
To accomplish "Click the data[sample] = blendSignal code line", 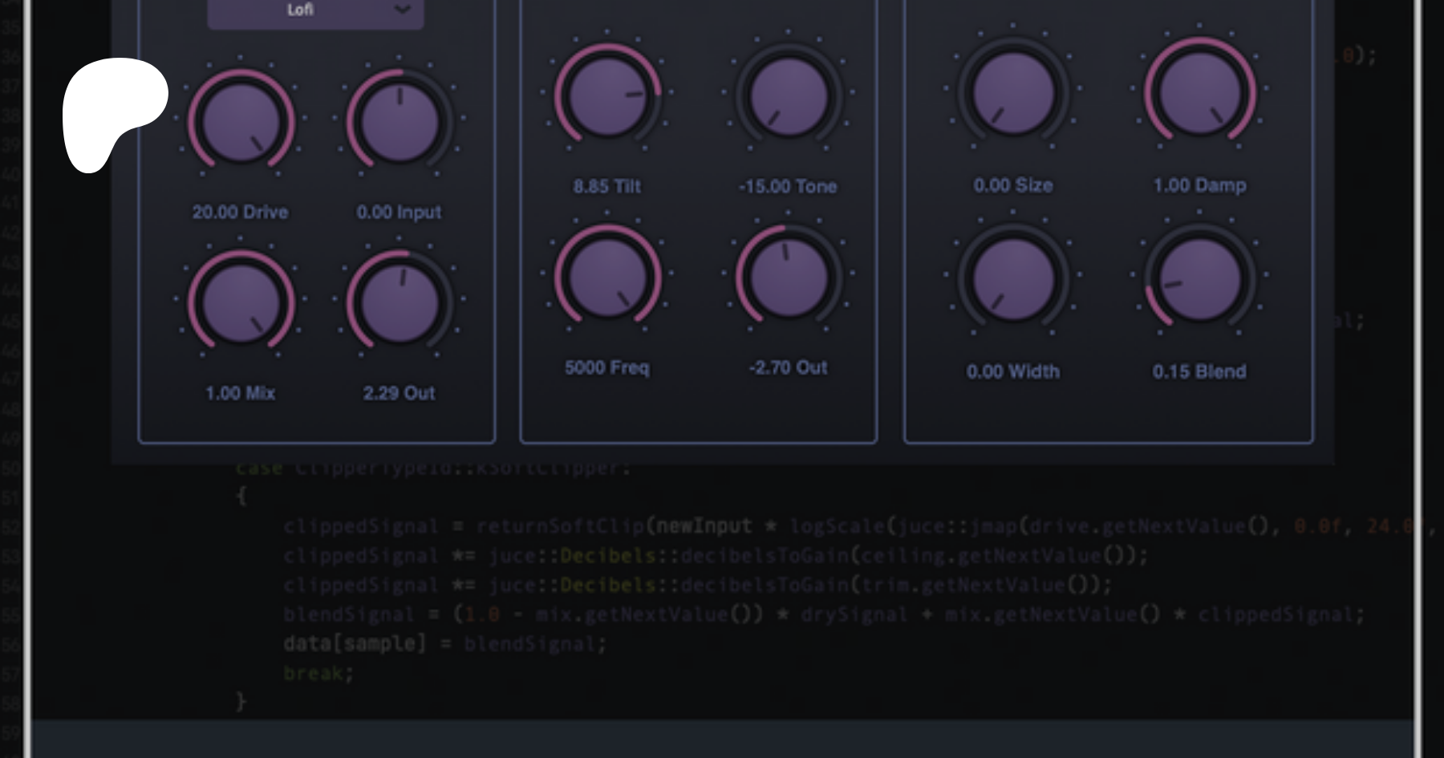I will tap(445, 644).
